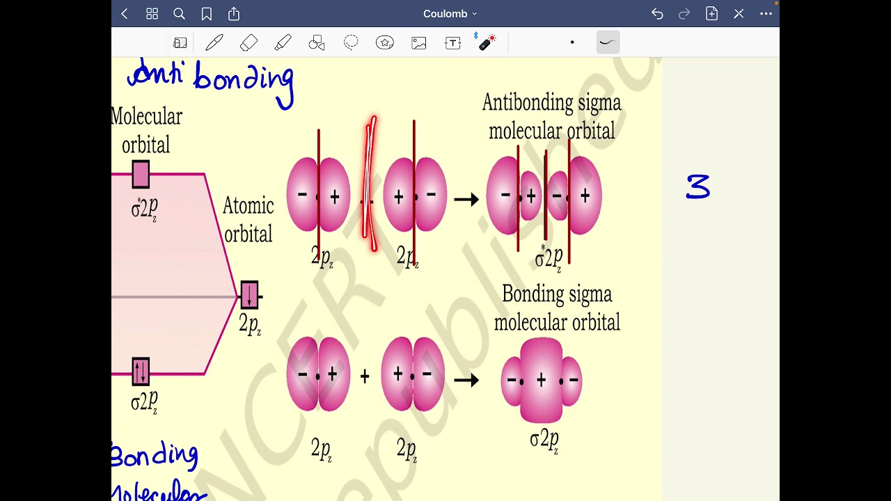Bookmark the current page
Viewport: 891px width, 501px height.
pyautogui.click(x=206, y=14)
